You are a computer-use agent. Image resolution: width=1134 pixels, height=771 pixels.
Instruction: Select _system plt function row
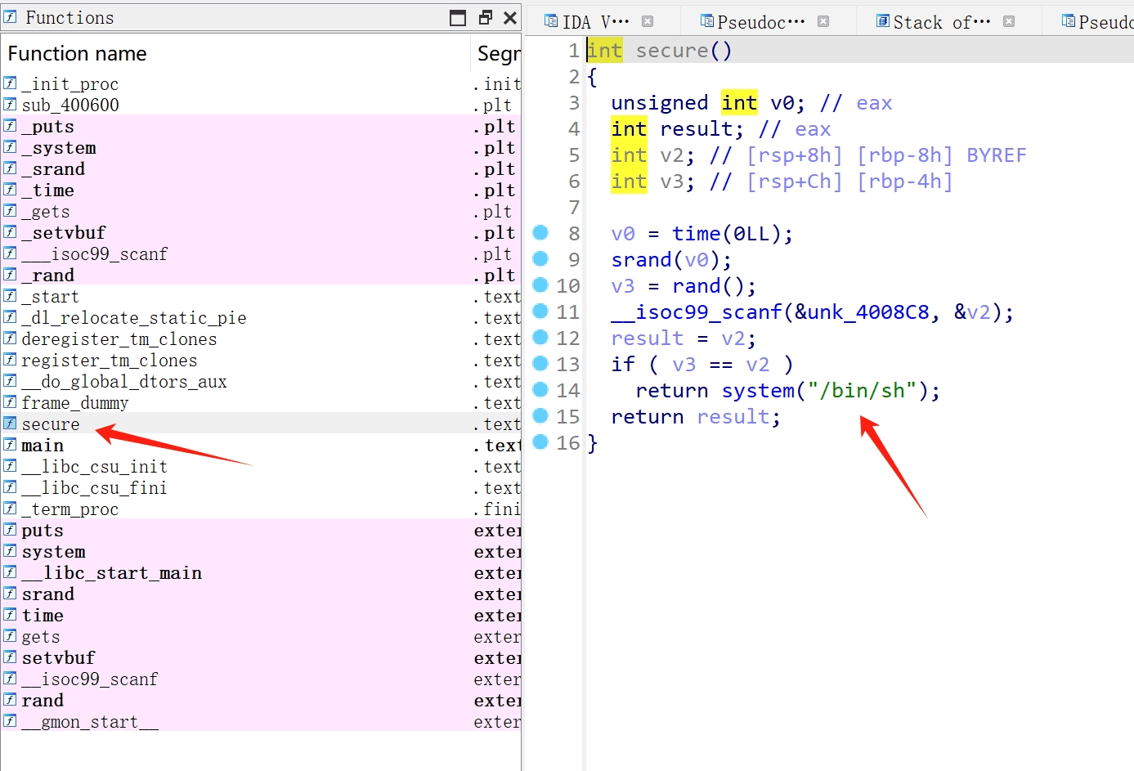point(261,147)
